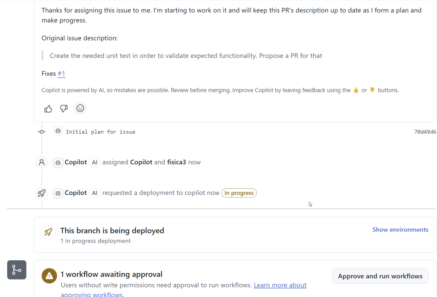Screen dimensions: 437x297
Task: Give thumbs down feedback on Copilot comment
Action: coord(64,109)
